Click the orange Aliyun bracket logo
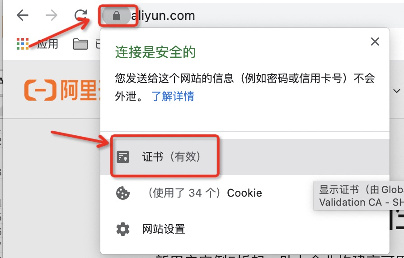 pos(40,90)
